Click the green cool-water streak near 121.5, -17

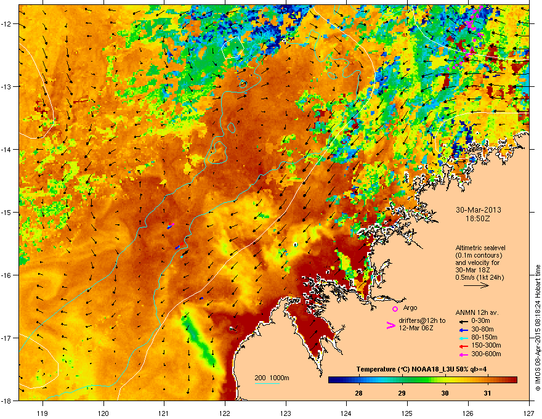(x=199, y=341)
